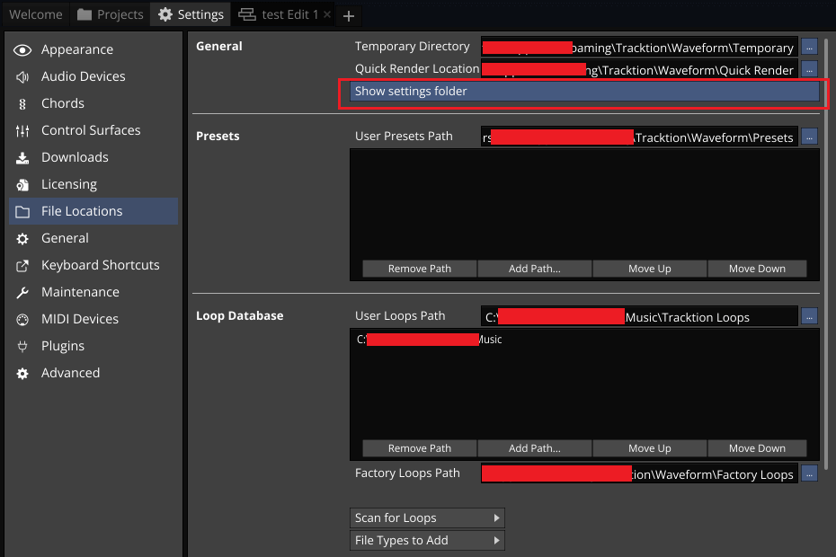Screen dimensions: 836x557
Task: Click Add Path under Presets
Action: (534, 269)
